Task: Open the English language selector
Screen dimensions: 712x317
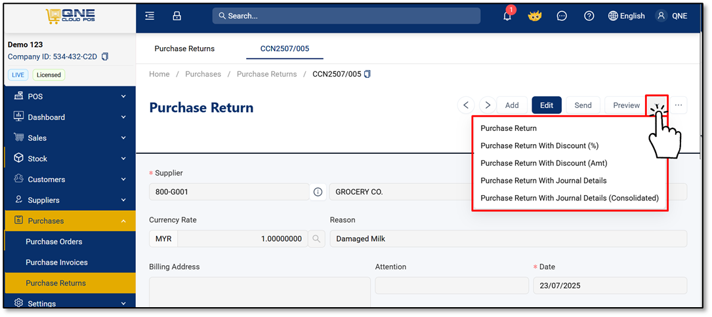Action: 626,16
